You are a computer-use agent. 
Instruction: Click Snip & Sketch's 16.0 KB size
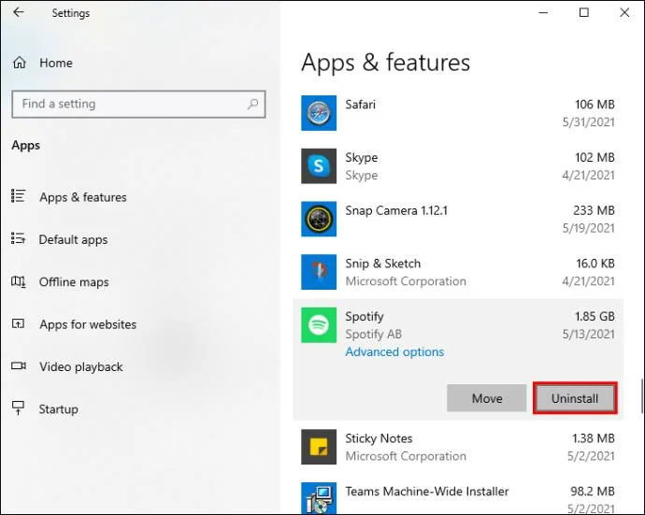coord(595,264)
